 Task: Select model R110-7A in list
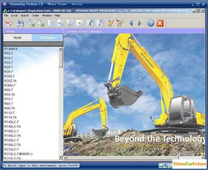tap(10, 117)
